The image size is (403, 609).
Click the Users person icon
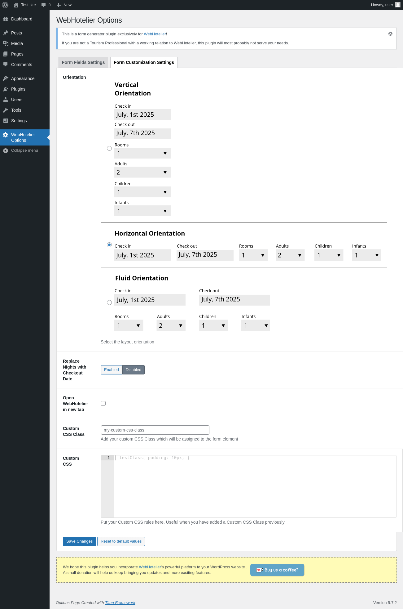pos(6,100)
